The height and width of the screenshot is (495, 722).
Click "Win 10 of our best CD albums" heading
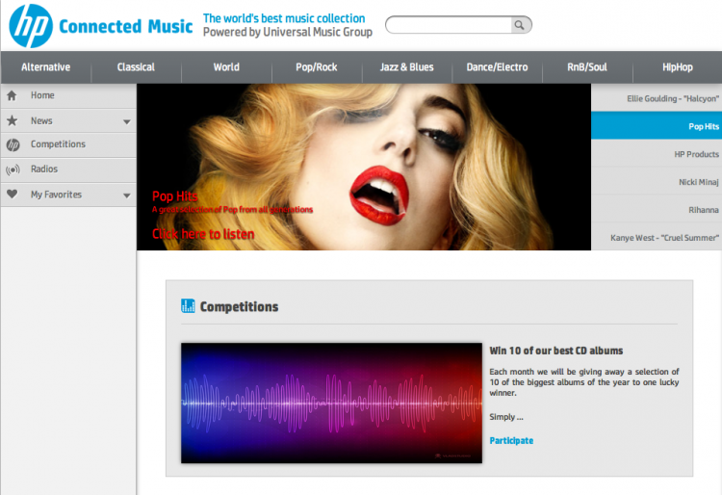pos(555,351)
